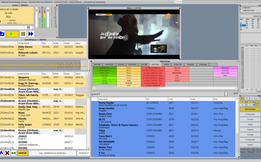Toggle the C bank button

pos(252,98)
